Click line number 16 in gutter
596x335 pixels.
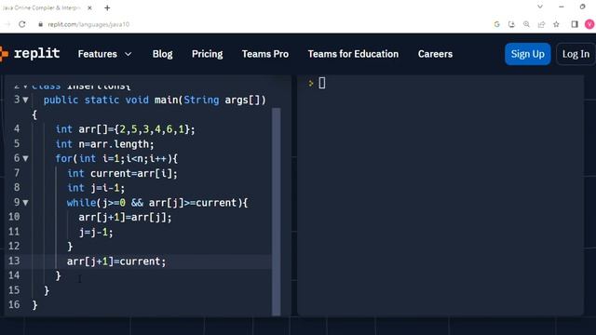14,304
